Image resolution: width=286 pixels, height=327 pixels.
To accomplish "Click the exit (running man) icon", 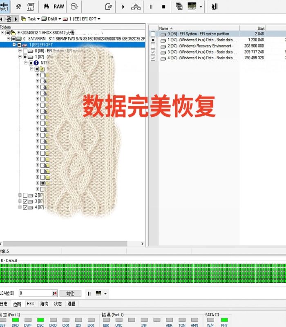I will click(x=214, y=7).
